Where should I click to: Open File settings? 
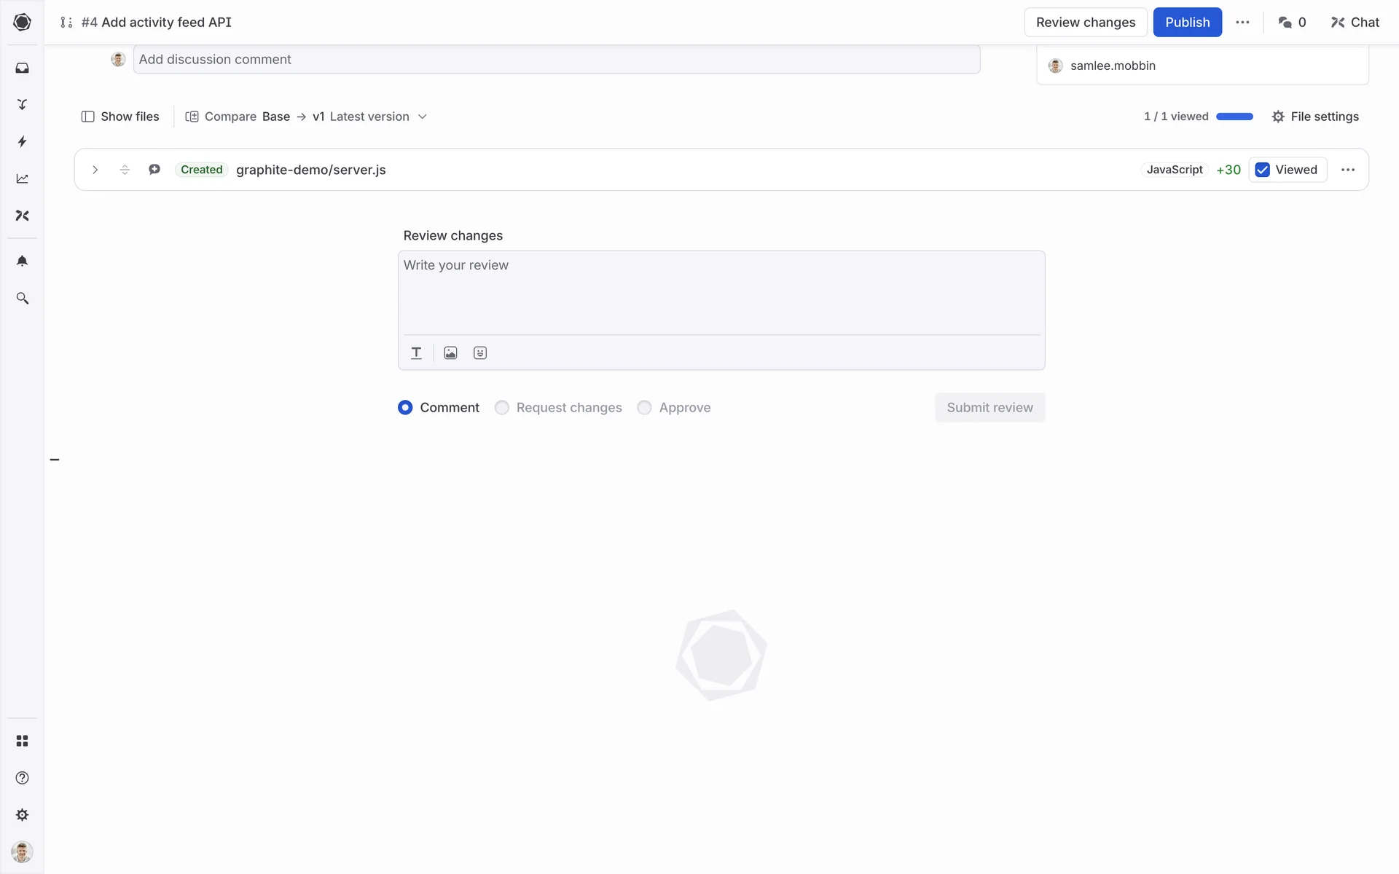pos(1314,117)
